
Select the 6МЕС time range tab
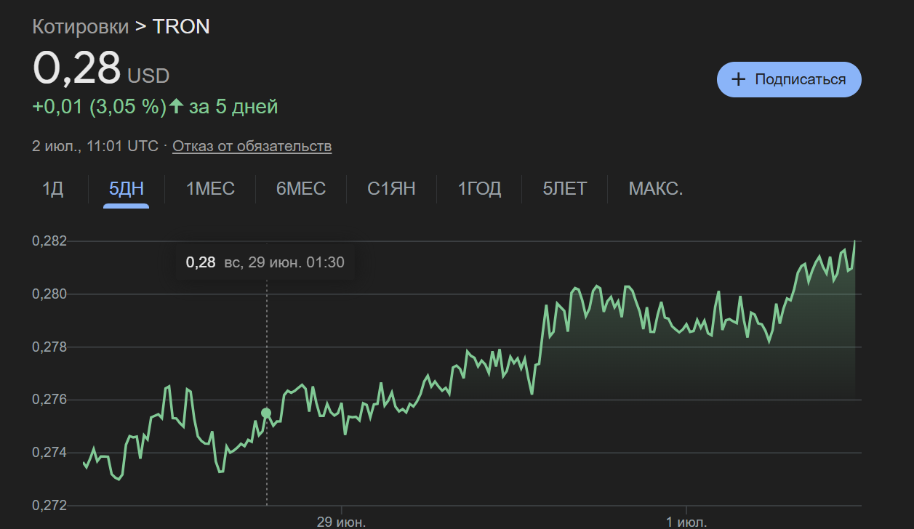[x=301, y=190]
